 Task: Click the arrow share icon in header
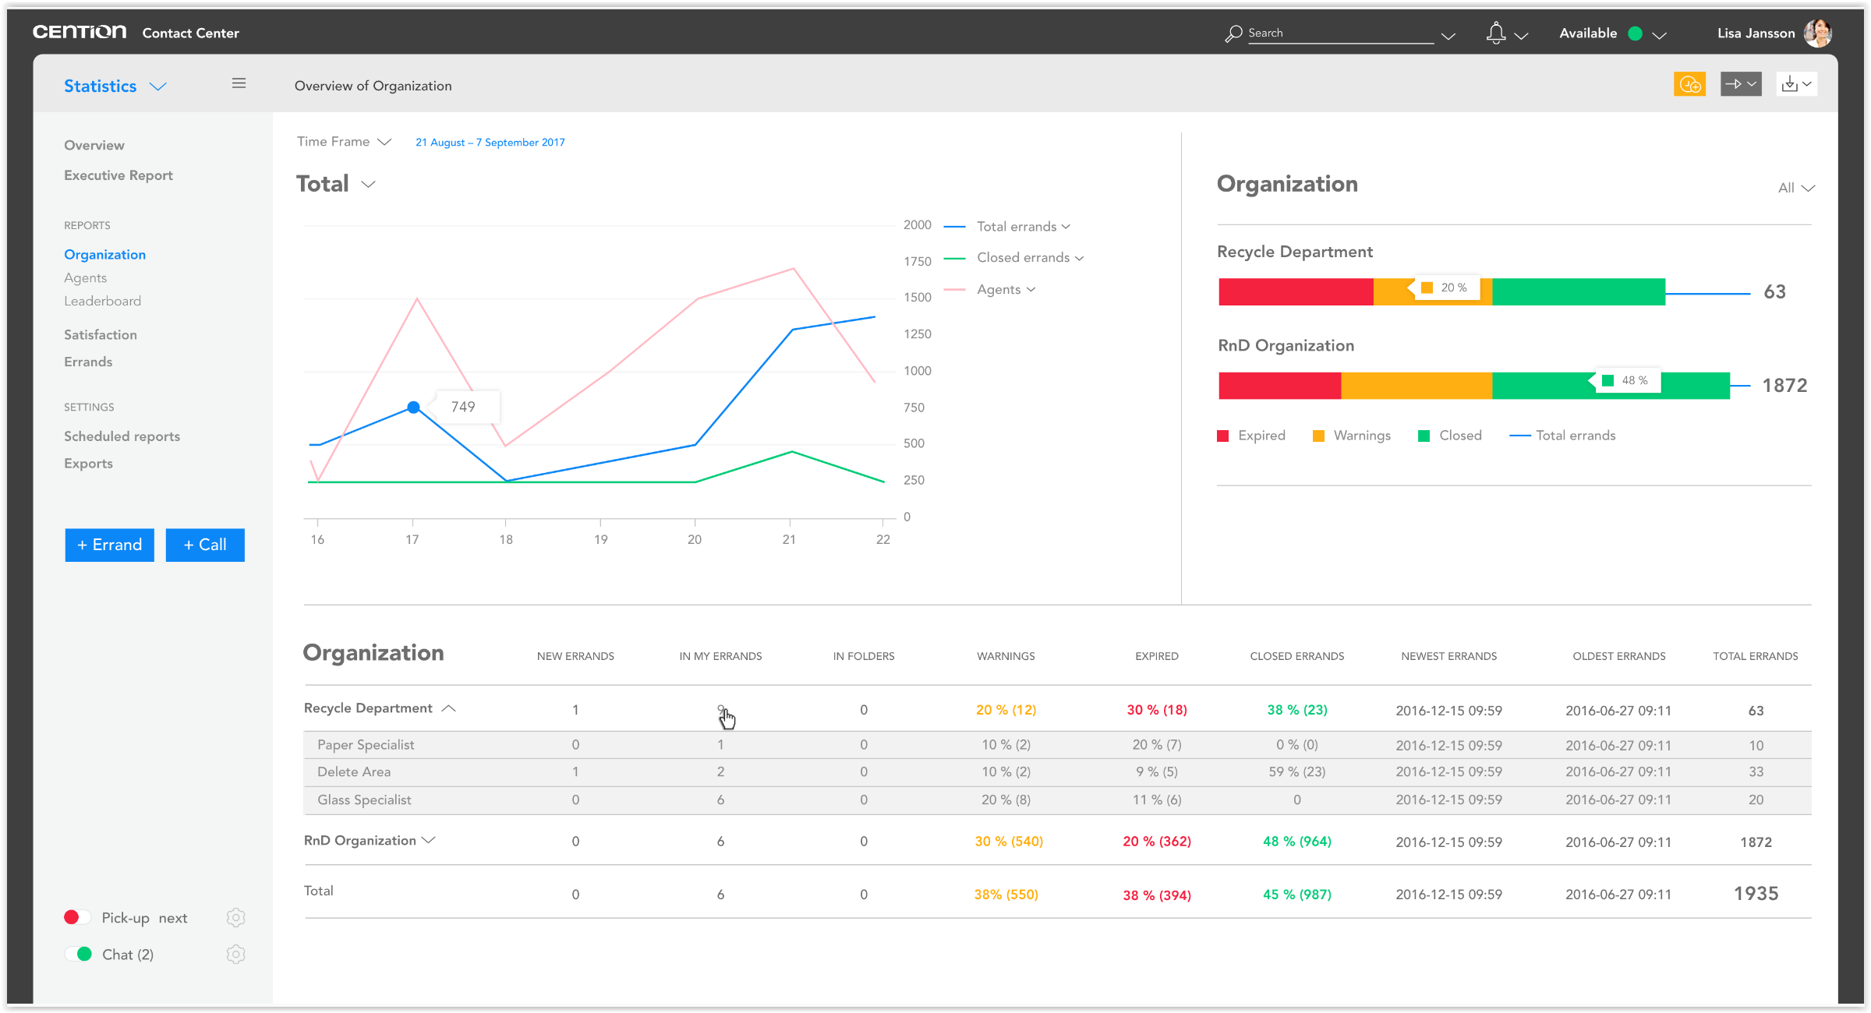tap(1734, 84)
